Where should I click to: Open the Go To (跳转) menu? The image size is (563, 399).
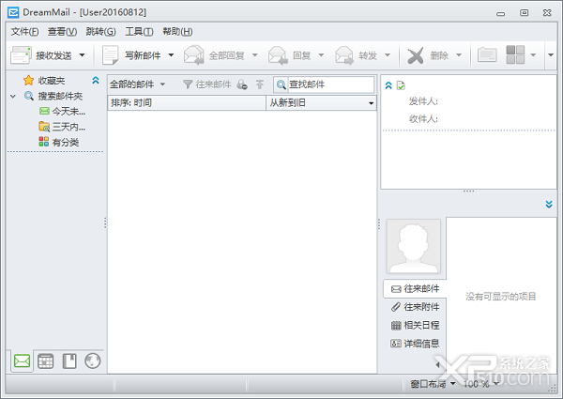click(100, 32)
